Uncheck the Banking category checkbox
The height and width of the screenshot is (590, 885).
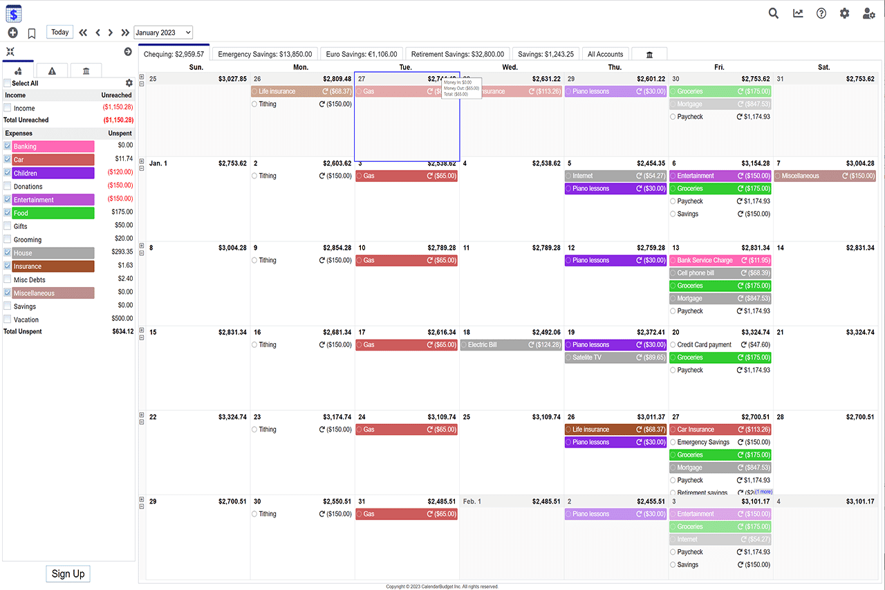pyautogui.click(x=8, y=146)
